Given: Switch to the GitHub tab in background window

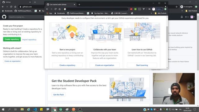Looking at the screenshot, I should [17, 2].
